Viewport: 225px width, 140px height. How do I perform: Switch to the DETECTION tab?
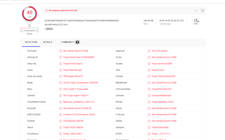coord(31,42)
